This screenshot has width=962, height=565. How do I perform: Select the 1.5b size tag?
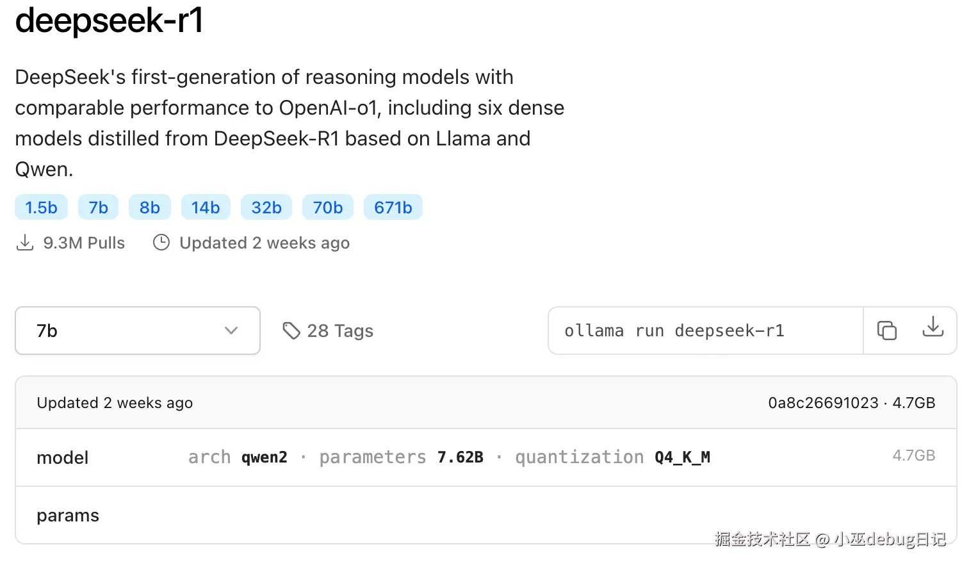41,208
